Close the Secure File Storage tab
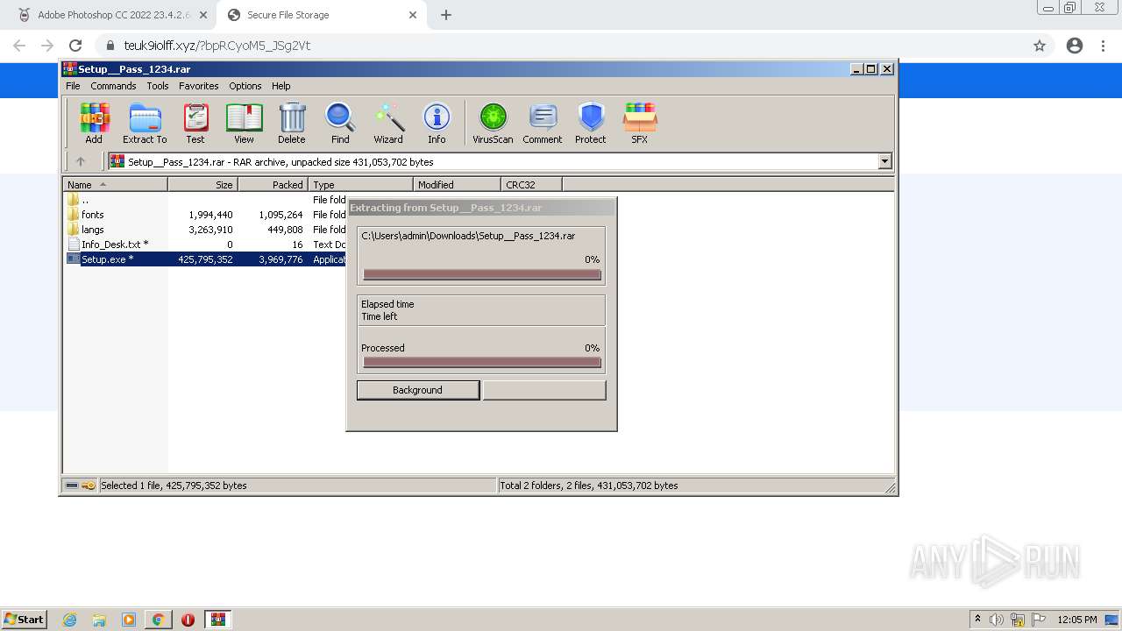This screenshot has width=1122, height=631. (x=413, y=15)
